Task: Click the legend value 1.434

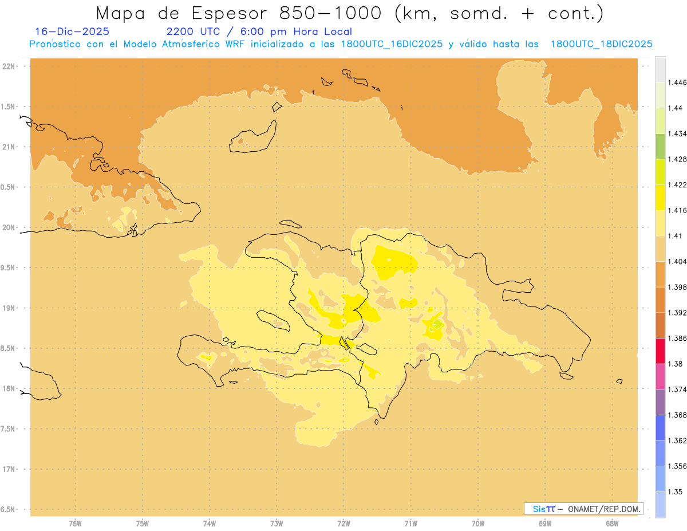Action: (677, 133)
